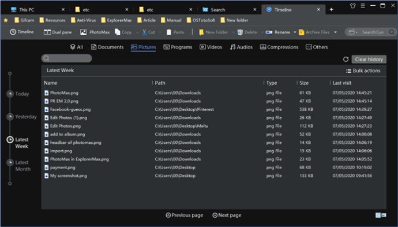Toggle Dual pane mode
Viewport: 398px width, 227px height.
58,32
